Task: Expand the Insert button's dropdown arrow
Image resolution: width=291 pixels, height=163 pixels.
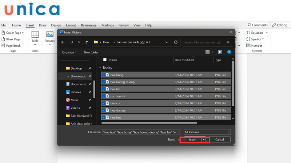Action: coord(204,139)
